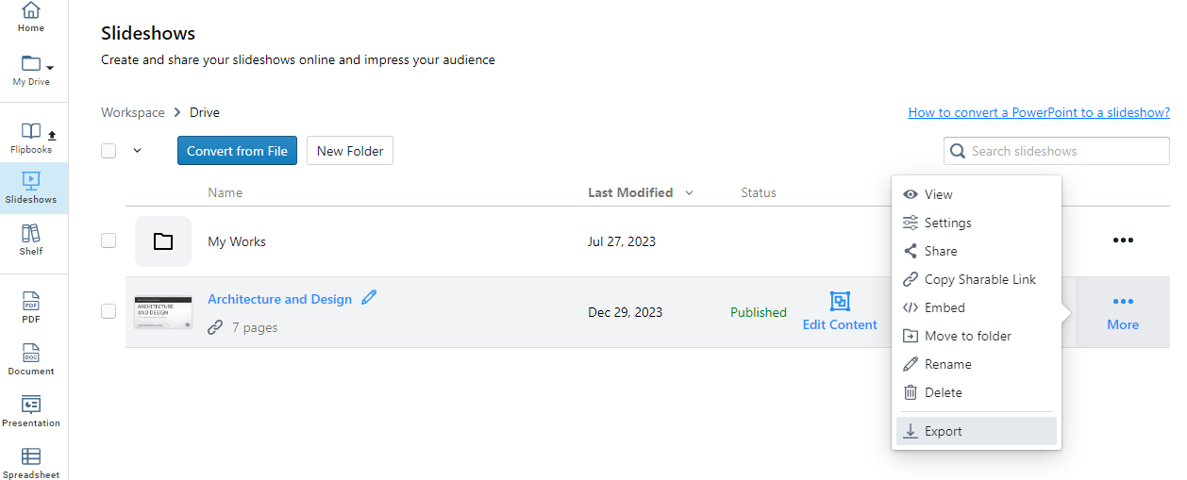Open the bulk selection dropdown arrow
Image resolution: width=1187 pixels, height=480 pixels.
(x=138, y=151)
